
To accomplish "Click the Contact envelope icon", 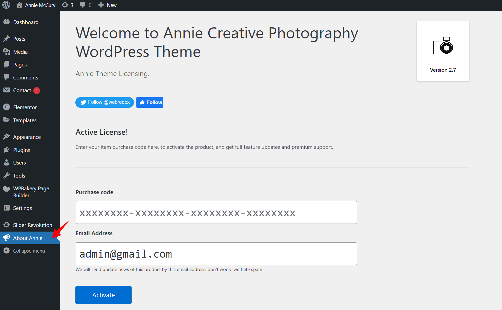I will click(6, 90).
